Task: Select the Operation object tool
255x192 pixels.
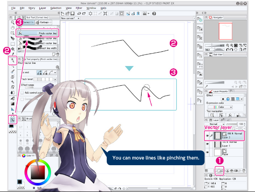Action: 13,33
